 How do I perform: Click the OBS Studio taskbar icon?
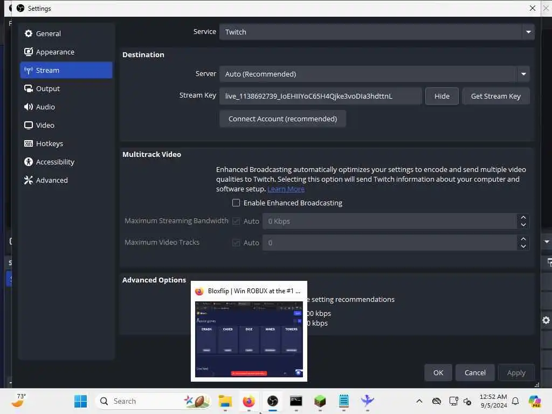pyautogui.click(x=272, y=401)
